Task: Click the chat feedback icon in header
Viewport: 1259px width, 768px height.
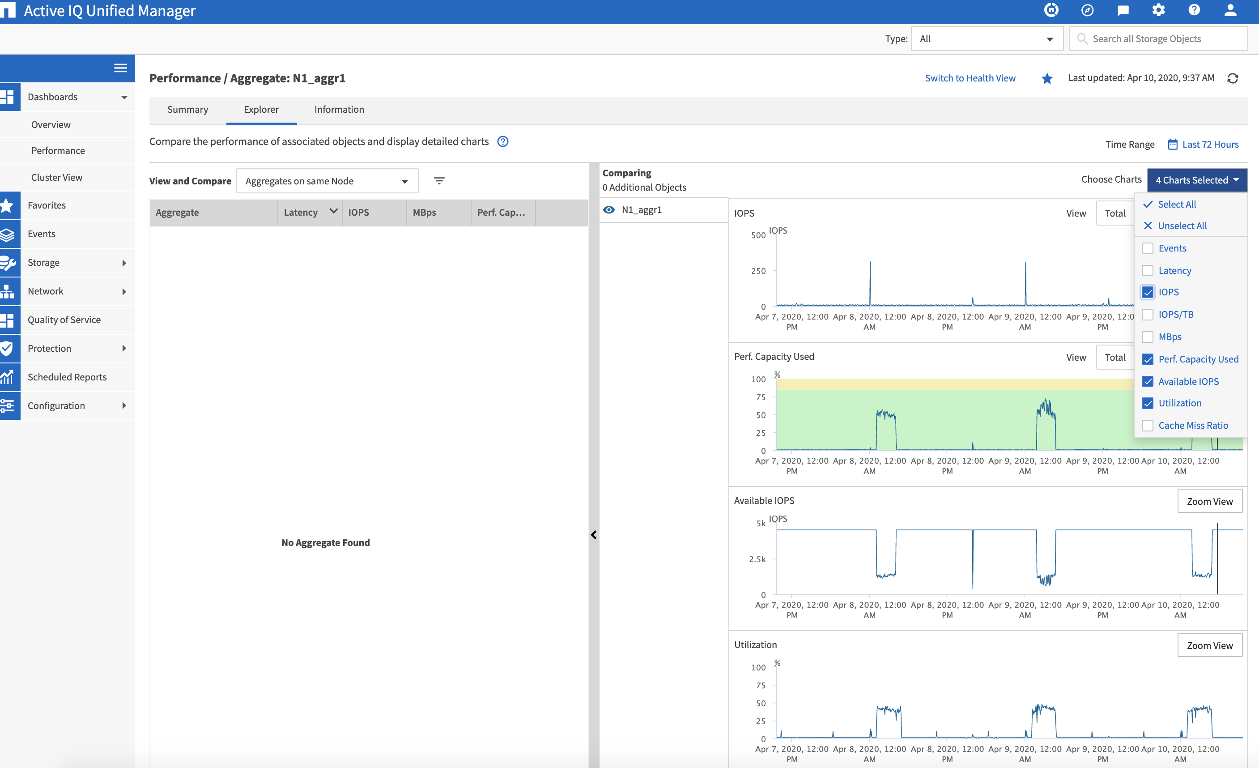Action: (1123, 10)
